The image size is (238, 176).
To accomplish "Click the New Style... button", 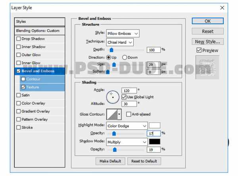I will point(207,42).
